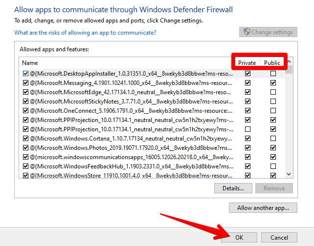Sort list by the Name column header
The image size is (314, 246).
(30, 63)
